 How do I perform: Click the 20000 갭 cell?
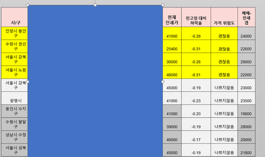[x=246, y=137]
